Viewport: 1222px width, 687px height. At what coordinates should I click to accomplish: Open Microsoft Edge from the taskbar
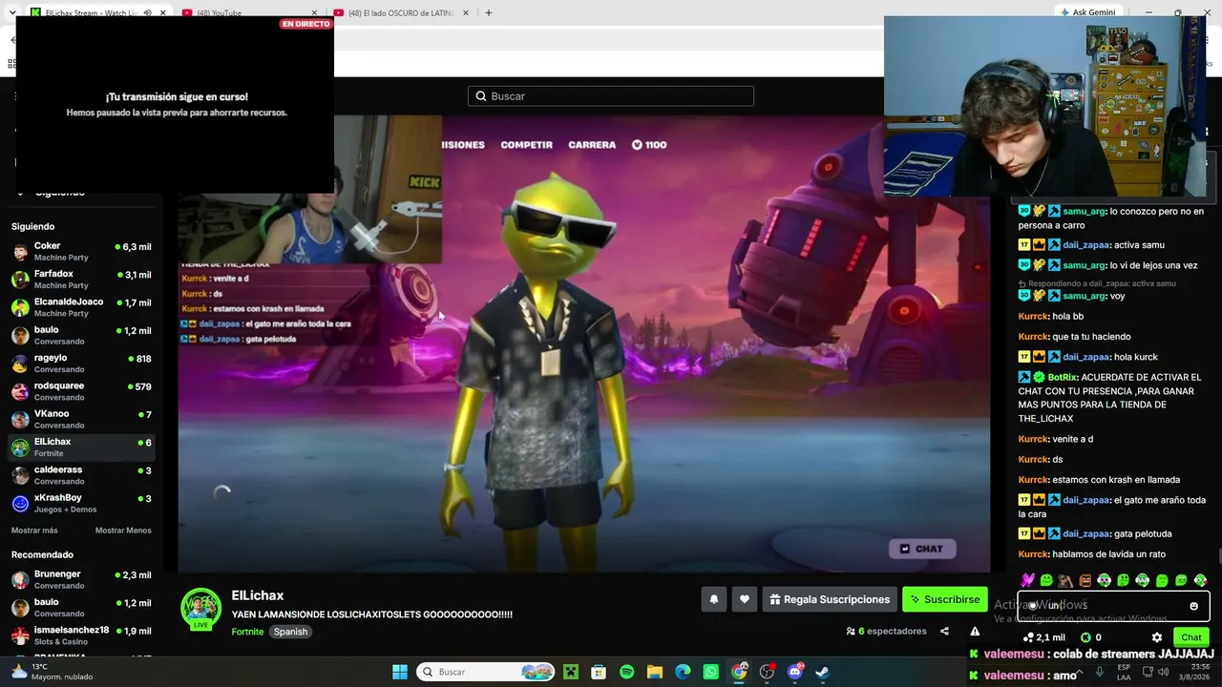click(x=683, y=672)
